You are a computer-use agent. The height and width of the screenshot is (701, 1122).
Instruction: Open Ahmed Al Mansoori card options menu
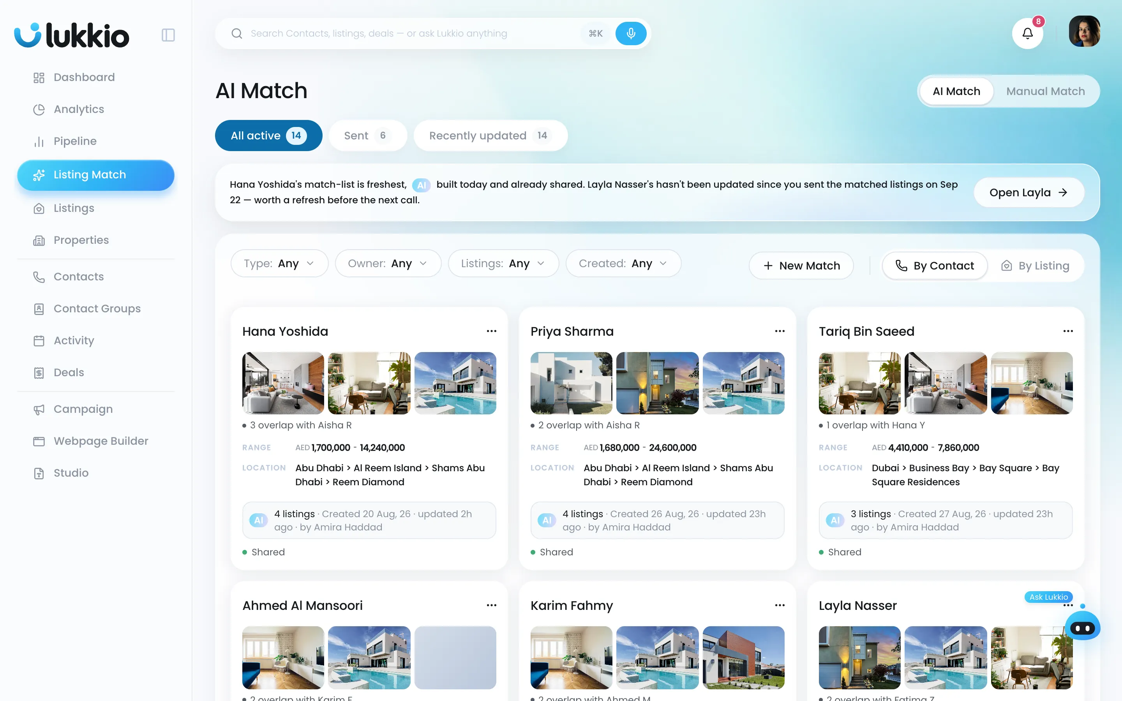click(x=491, y=605)
